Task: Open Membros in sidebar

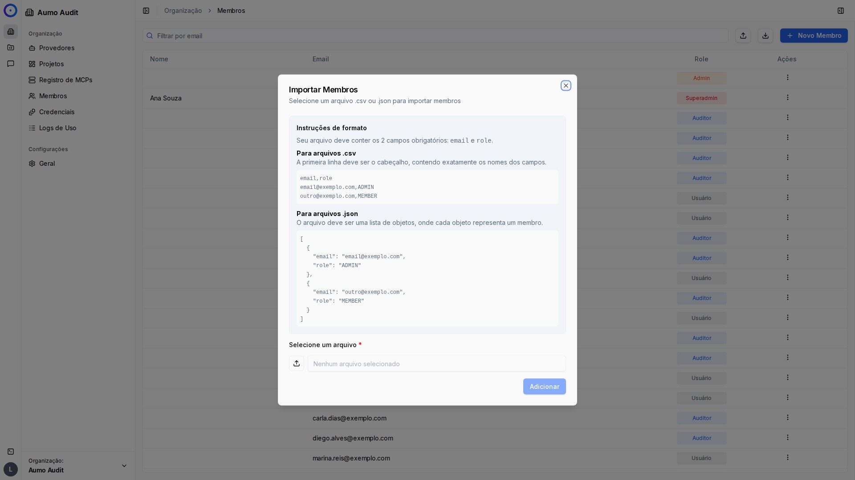Action: click(78, 96)
